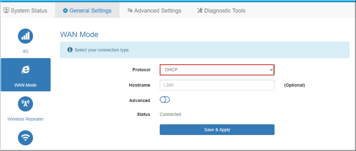Viewport: 356px width, 151px height.
Task: Click the info icon in the banner
Action: click(70, 50)
